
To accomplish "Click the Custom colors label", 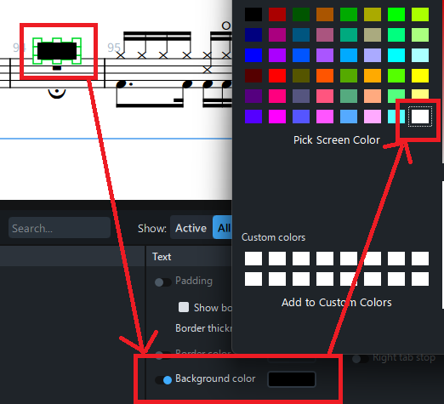I will [x=273, y=237].
